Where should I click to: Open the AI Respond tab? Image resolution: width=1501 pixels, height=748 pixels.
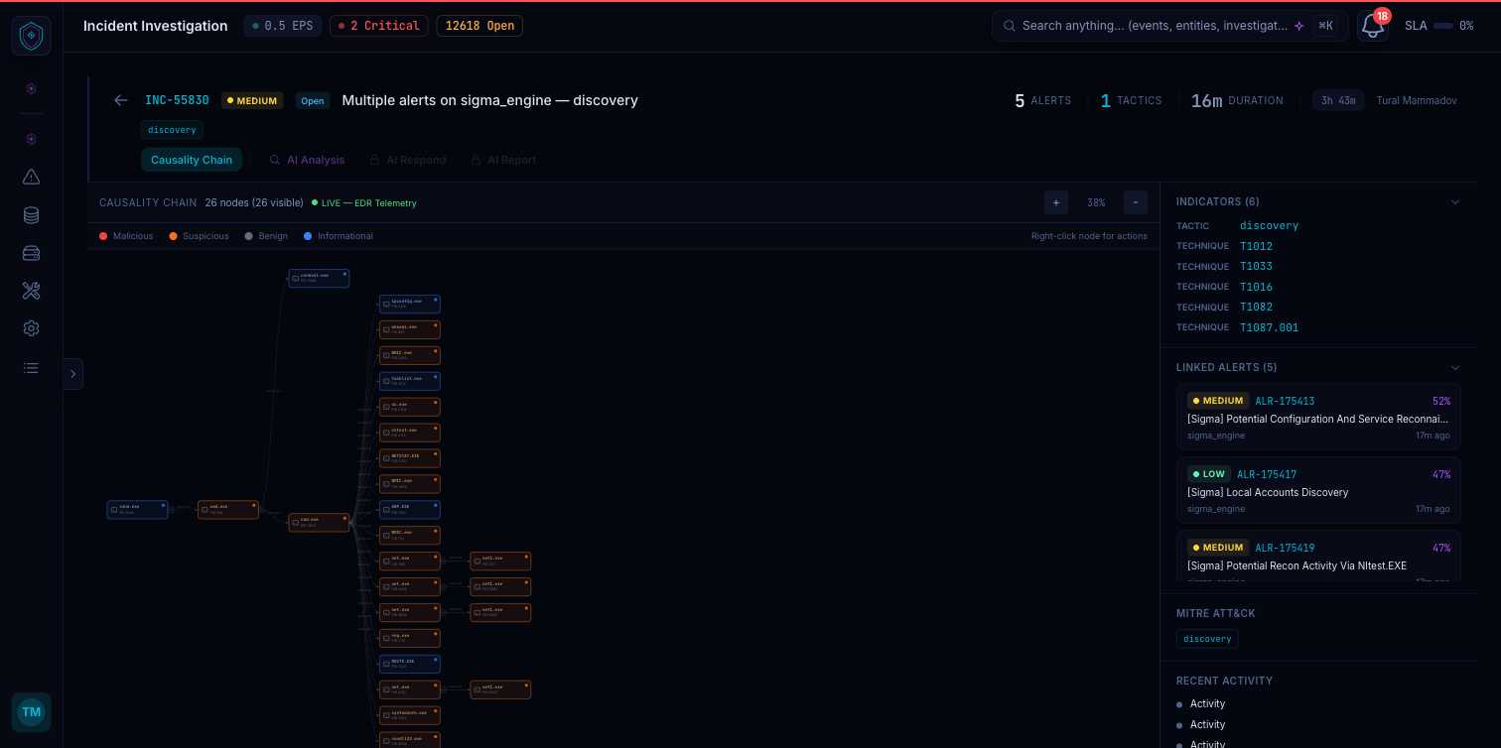[408, 160]
